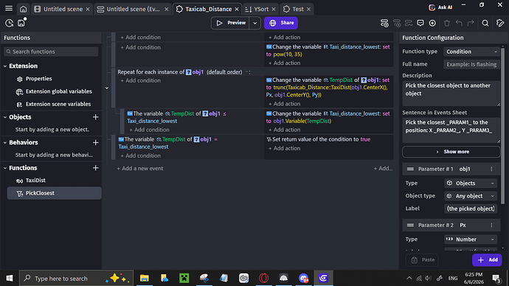Save the project with disk icon
Screen dimensions: 509x286
pos(21,23)
